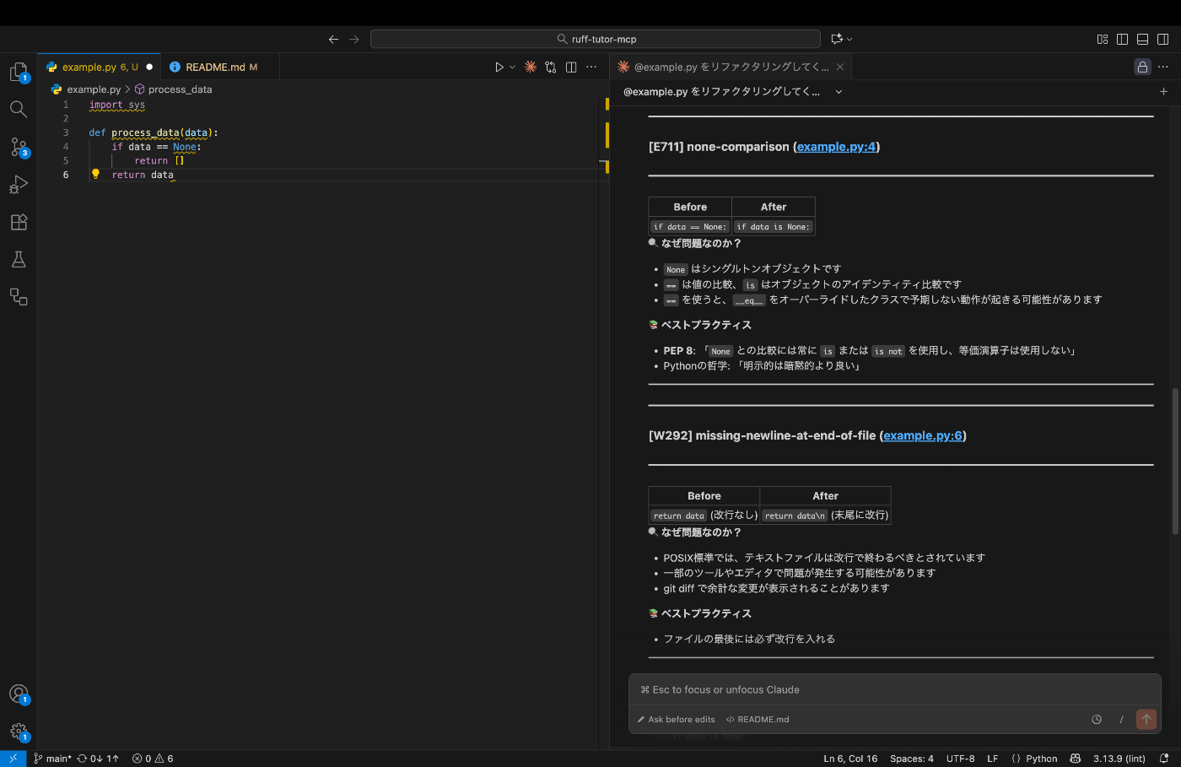Expand the Claude conversation title dropdown
This screenshot has width=1181, height=767.
pos(838,91)
